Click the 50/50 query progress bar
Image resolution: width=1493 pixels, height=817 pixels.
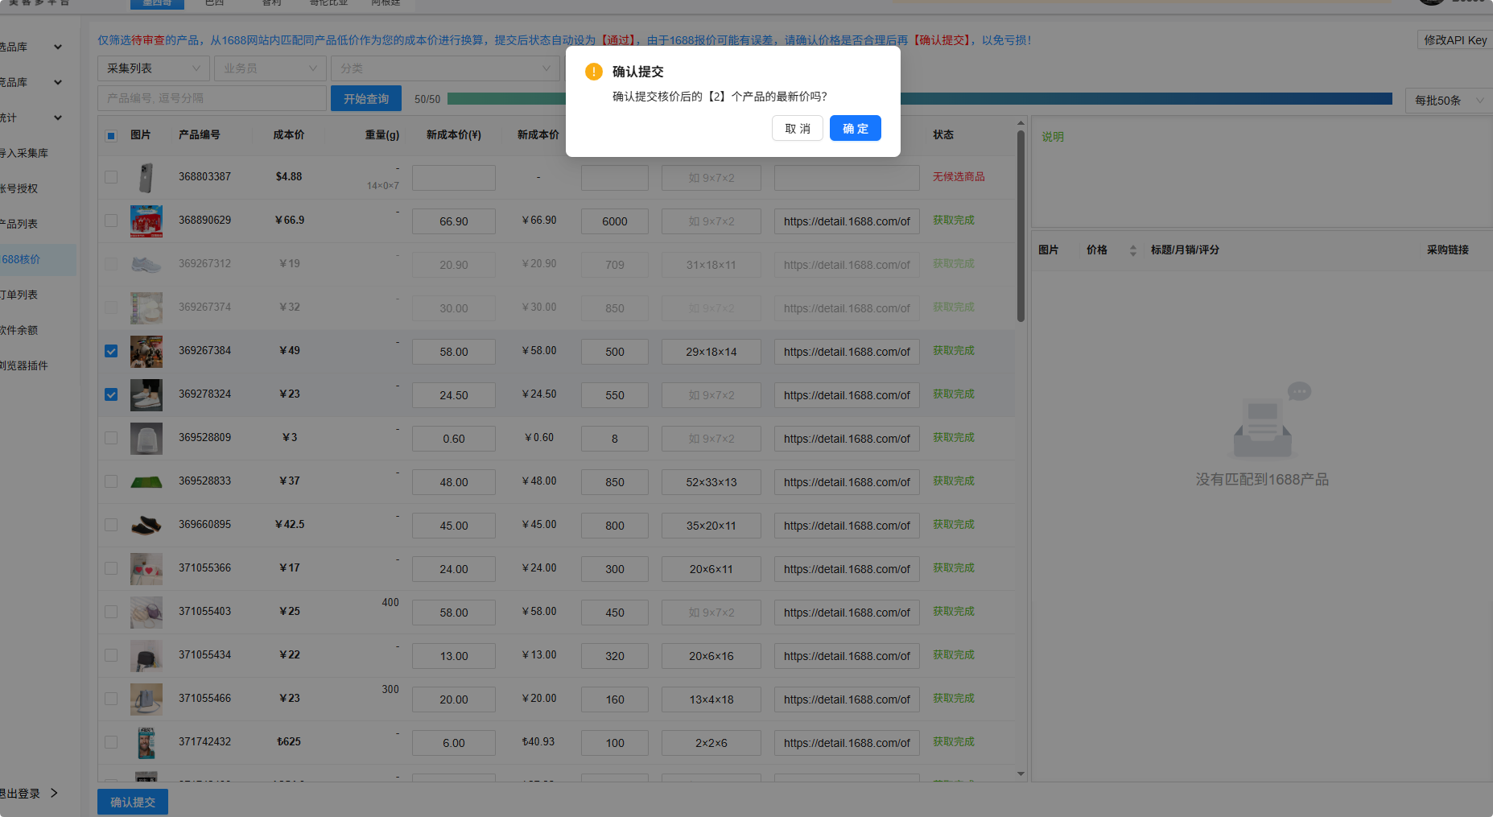click(920, 99)
